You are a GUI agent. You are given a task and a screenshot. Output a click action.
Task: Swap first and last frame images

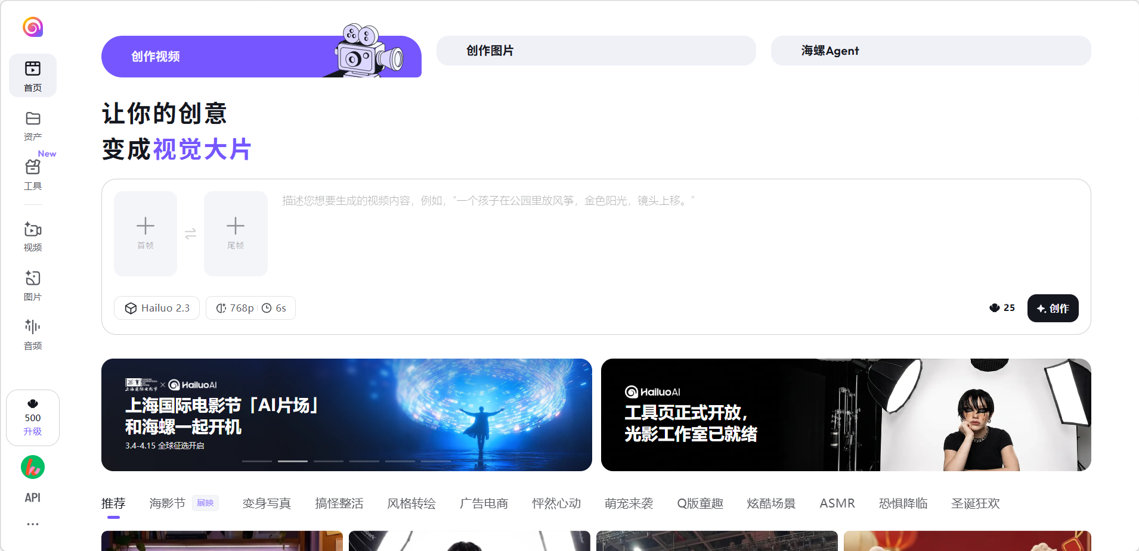[x=190, y=234]
